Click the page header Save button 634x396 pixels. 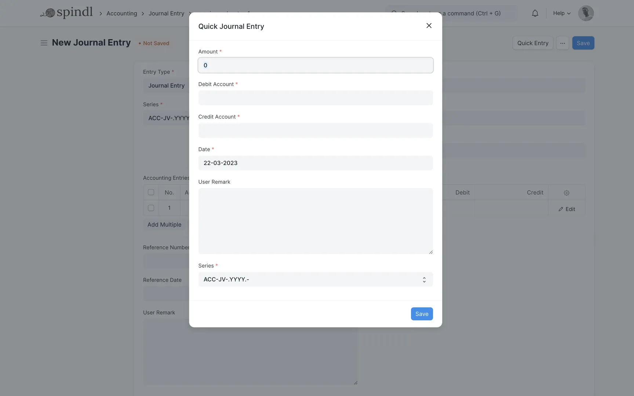click(583, 43)
